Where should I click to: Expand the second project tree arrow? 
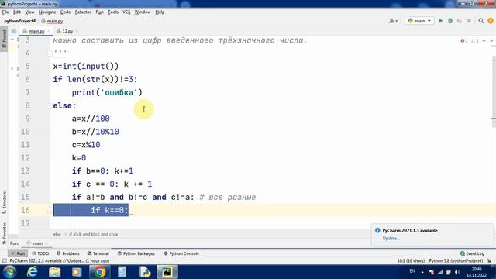(12, 68)
